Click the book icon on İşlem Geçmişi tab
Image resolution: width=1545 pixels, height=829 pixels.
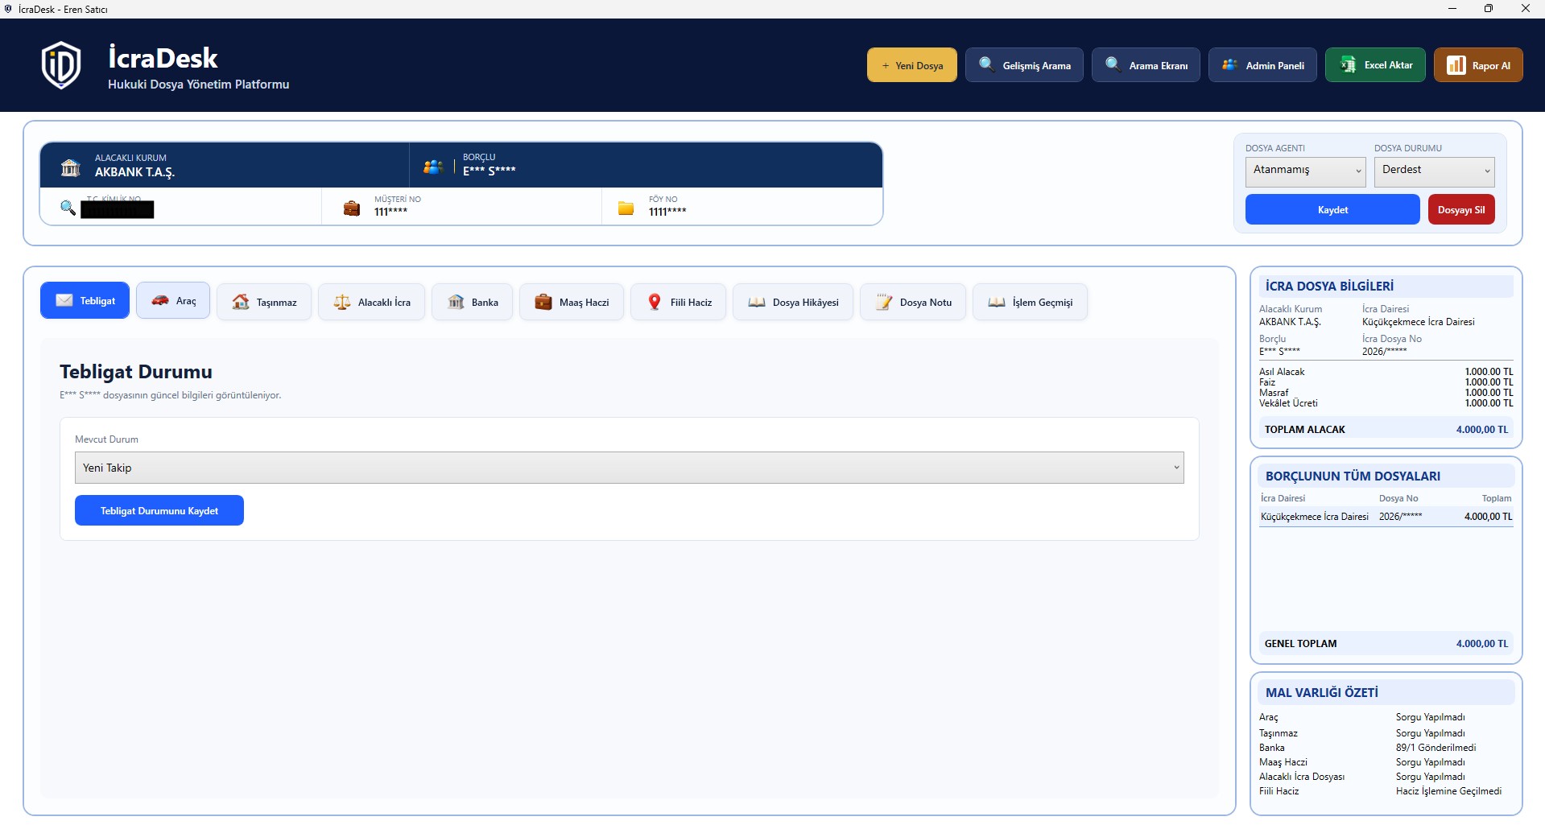pyautogui.click(x=997, y=302)
